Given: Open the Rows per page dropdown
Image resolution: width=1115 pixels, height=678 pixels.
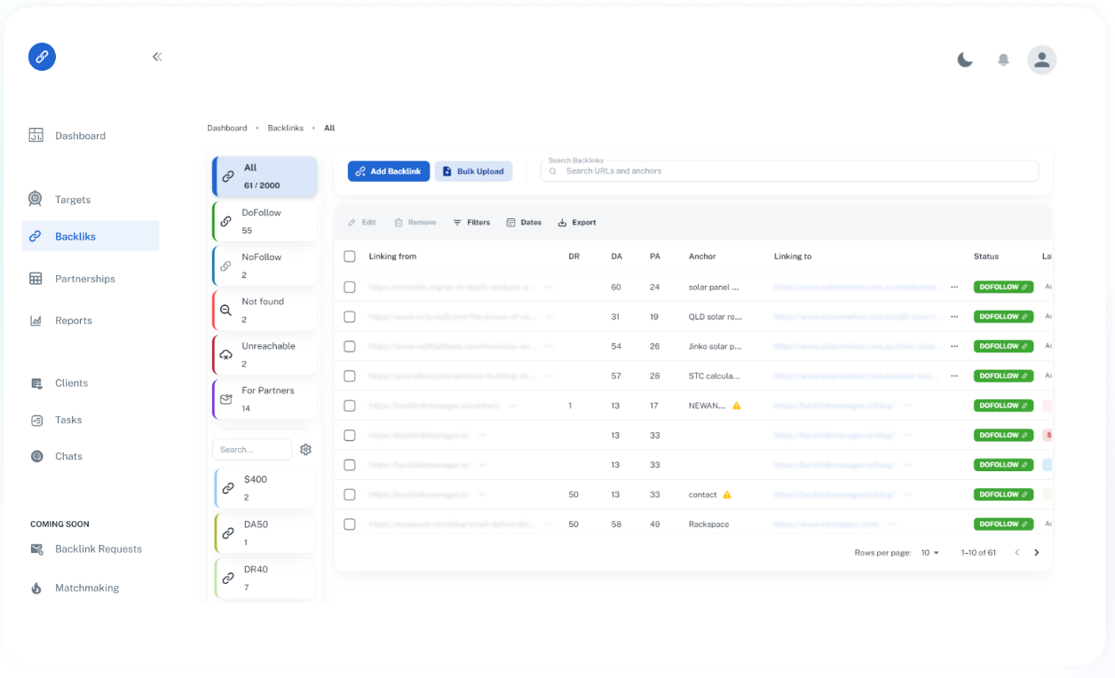Looking at the screenshot, I should (929, 552).
